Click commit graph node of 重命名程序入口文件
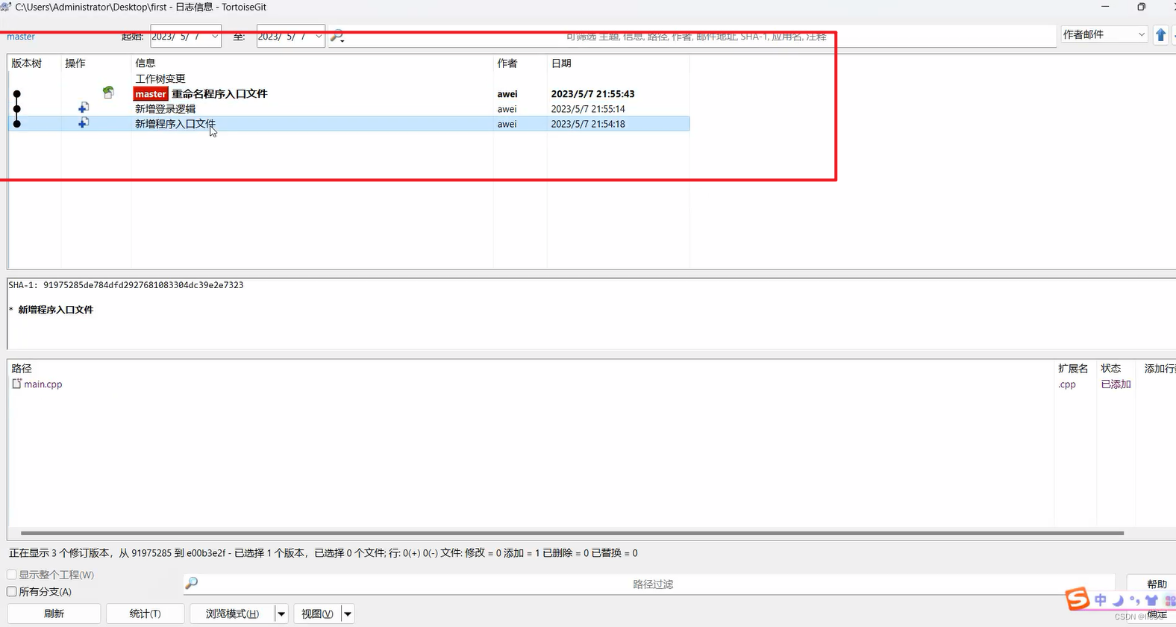The width and height of the screenshot is (1176, 627). [x=17, y=94]
